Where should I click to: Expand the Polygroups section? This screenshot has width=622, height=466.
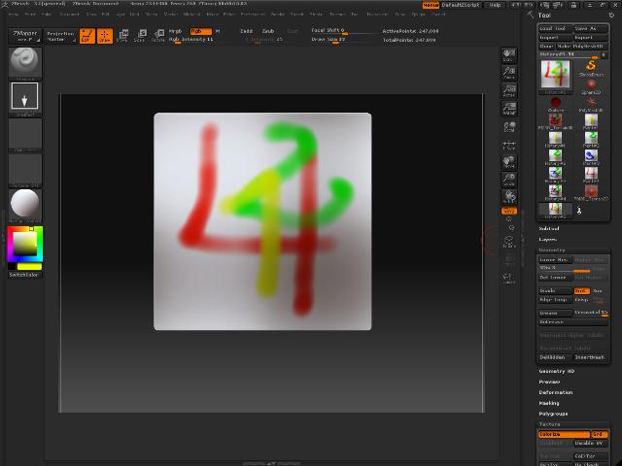[553, 414]
